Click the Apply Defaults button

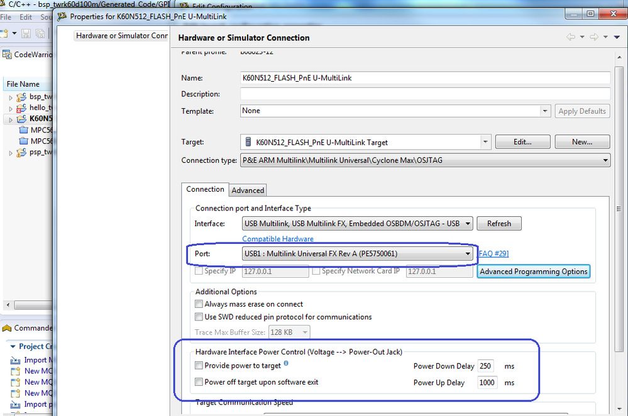(x=582, y=111)
